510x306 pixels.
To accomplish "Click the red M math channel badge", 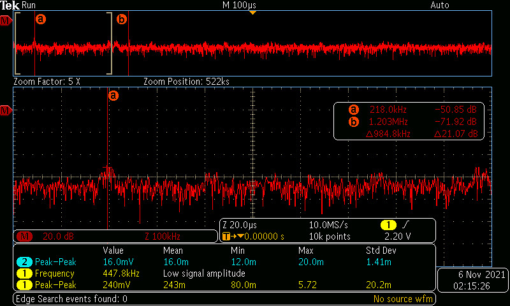I will coord(24,237).
